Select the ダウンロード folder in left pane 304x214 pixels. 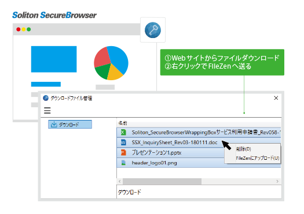coord(70,125)
